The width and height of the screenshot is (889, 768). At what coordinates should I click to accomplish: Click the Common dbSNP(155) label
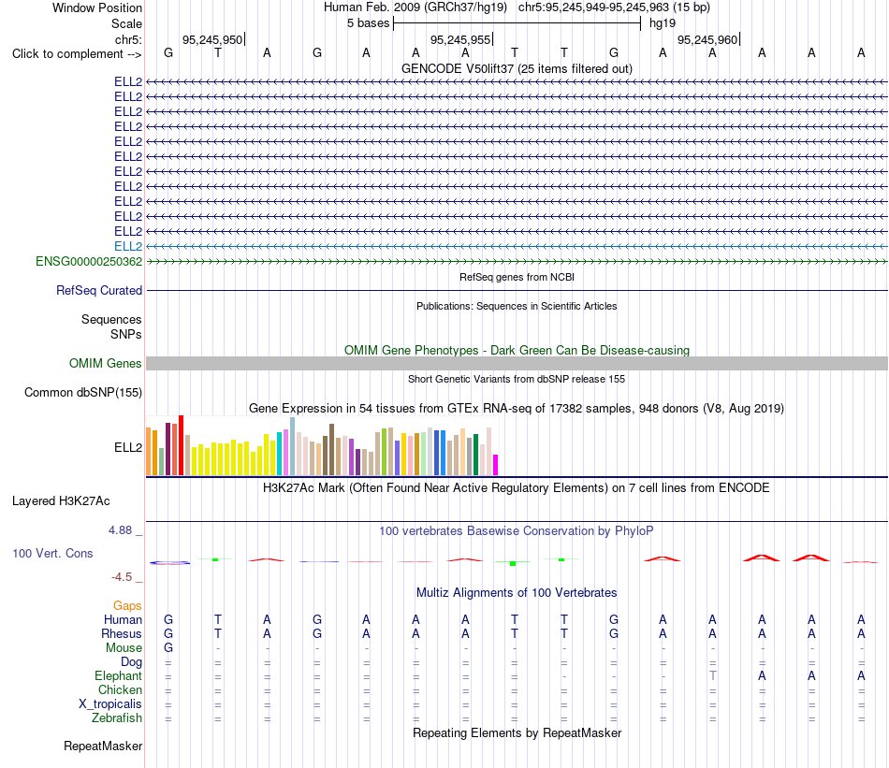pos(83,392)
